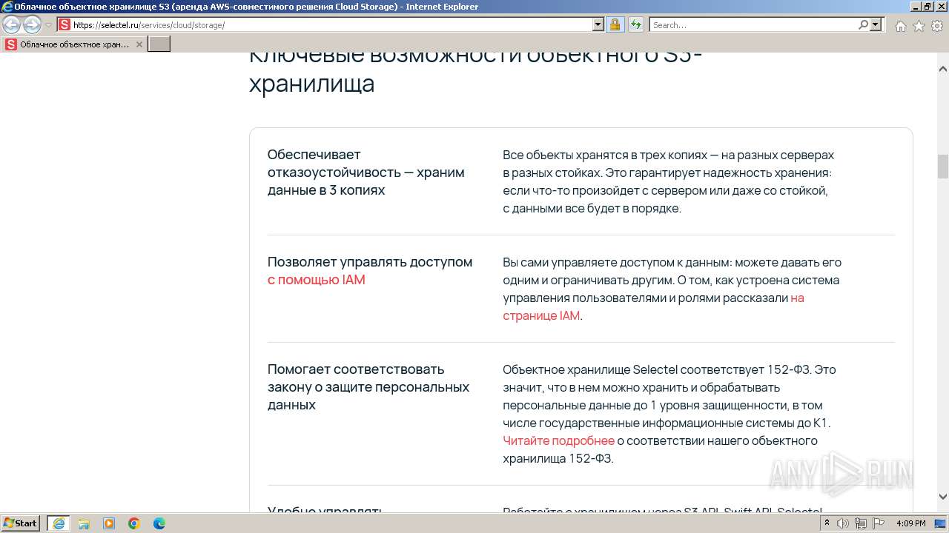The width and height of the screenshot is (949, 533).
Task: Open the на странице IAM link
Action: 653,306
